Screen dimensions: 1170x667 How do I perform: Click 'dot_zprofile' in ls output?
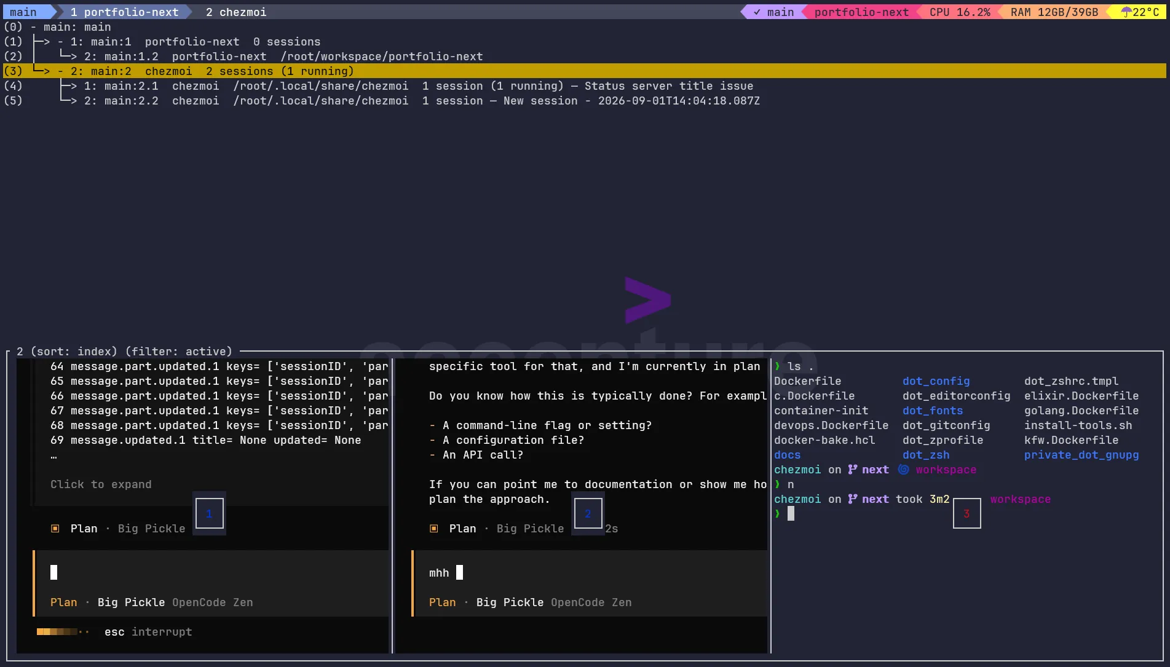coord(943,440)
